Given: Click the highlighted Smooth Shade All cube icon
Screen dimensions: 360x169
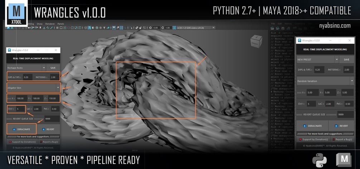Looking at the screenshot, I should coord(89,28).
